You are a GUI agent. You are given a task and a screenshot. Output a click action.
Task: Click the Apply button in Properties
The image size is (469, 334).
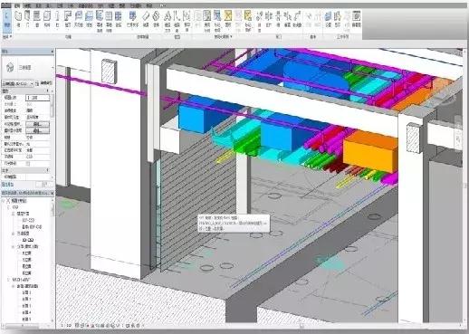[44, 184]
